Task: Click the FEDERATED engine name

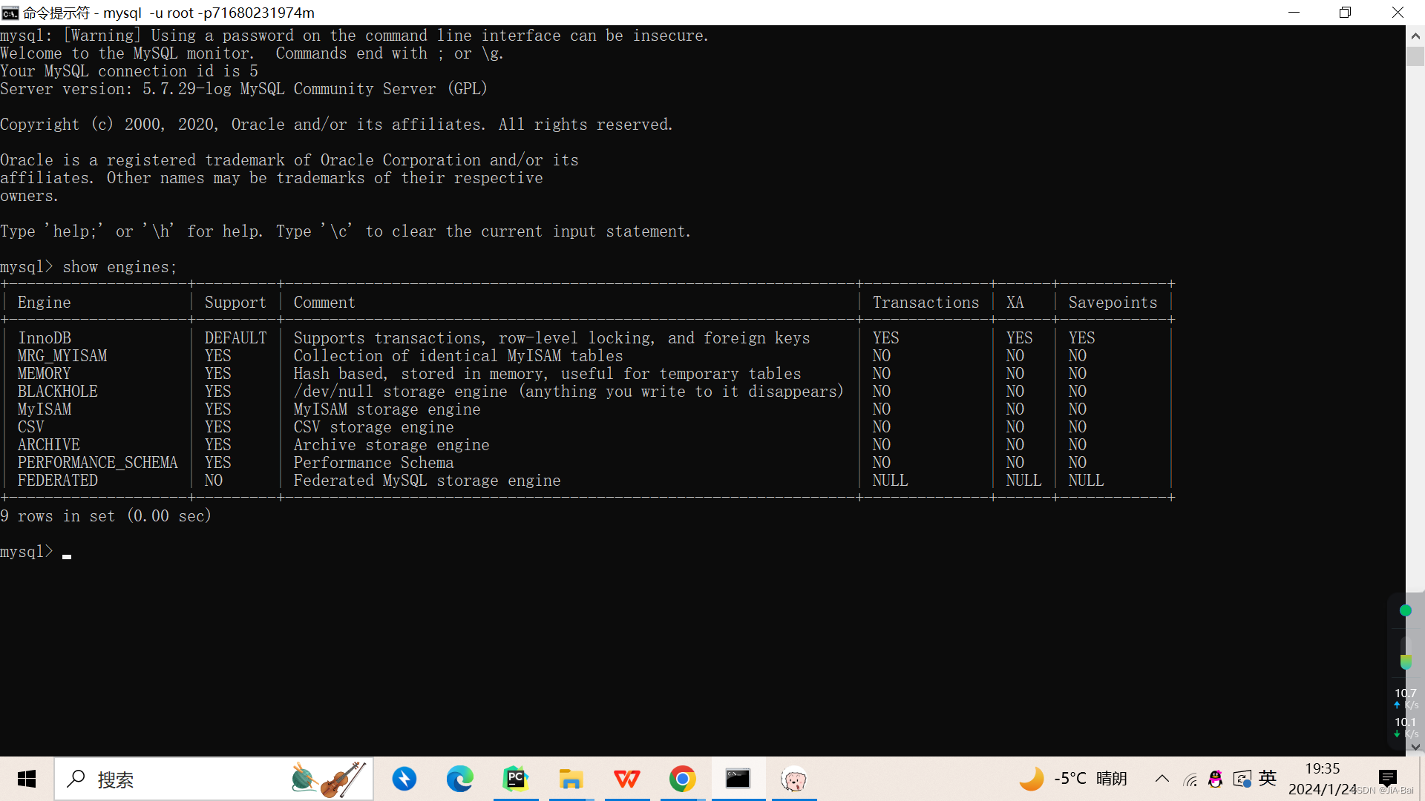Action: click(x=58, y=481)
